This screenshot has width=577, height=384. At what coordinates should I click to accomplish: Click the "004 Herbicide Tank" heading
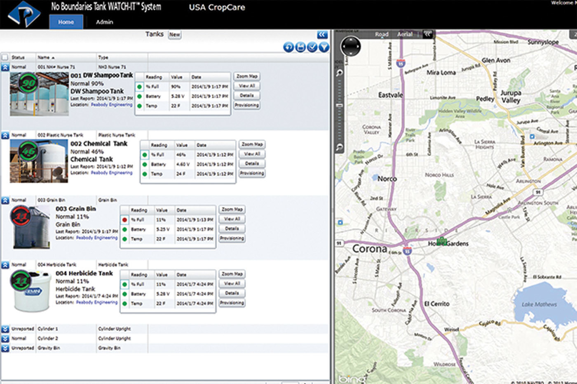click(84, 273)
